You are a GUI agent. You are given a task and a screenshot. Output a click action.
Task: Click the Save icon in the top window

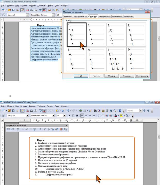coord(13,10)
